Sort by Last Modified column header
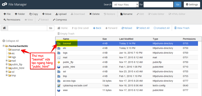This screenshot has height=96, width=202. [126, 39]
